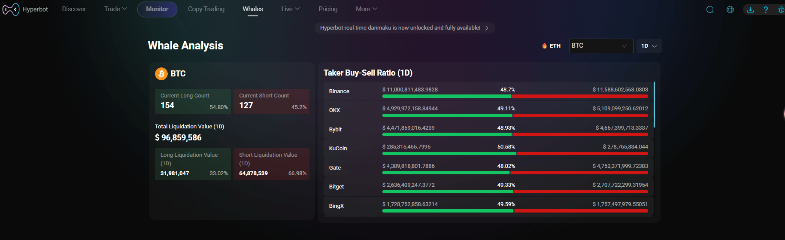Open the BTC coin selector dropdown

coord(601,46)
